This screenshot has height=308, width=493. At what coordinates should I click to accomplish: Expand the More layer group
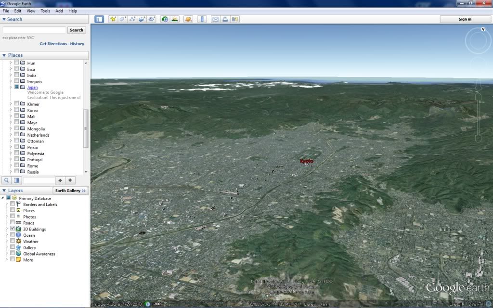[7, 260]
